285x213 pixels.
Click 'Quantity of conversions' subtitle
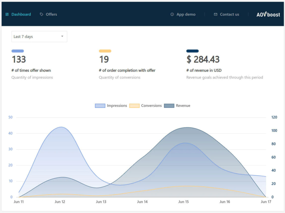click(120, 77)
